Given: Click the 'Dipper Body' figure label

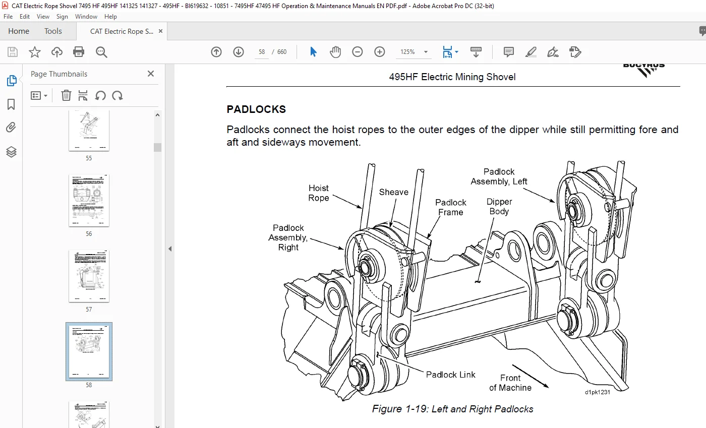Looking at the screenshot, I should pos(499,206).
